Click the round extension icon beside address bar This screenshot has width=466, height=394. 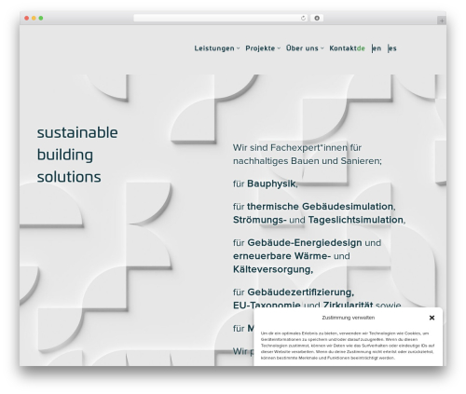[317, 18]
